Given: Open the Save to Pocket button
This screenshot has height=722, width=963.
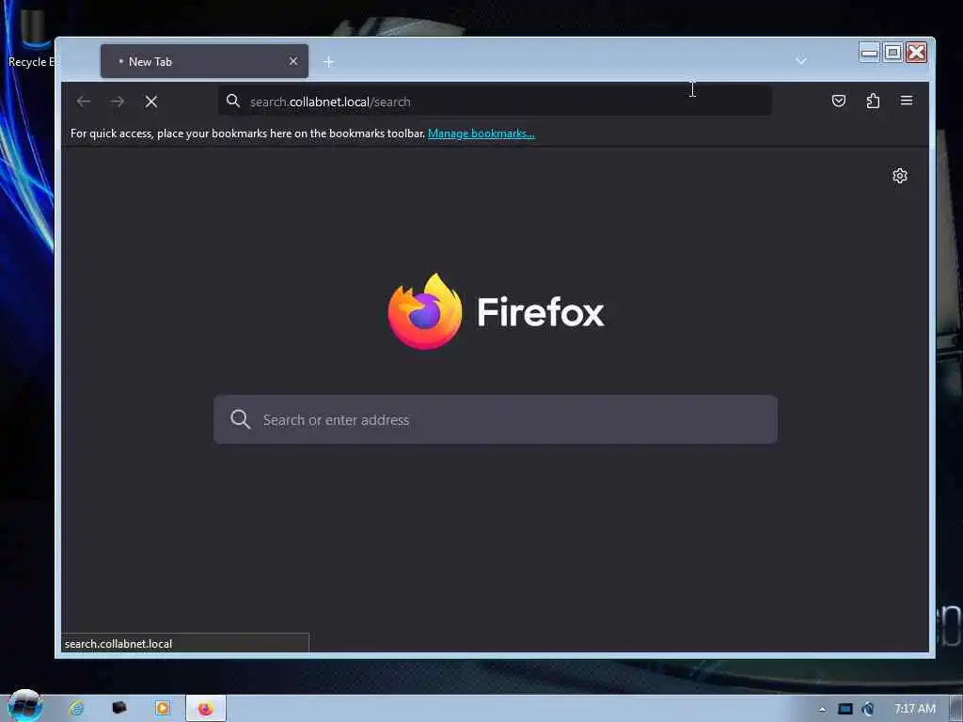Looking at the screenshot, I should tap(838, 101).
